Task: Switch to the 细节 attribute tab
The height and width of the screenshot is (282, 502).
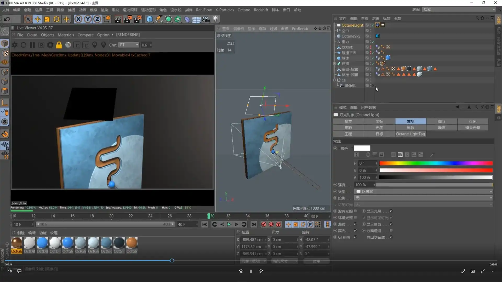Action: point(441,121)
